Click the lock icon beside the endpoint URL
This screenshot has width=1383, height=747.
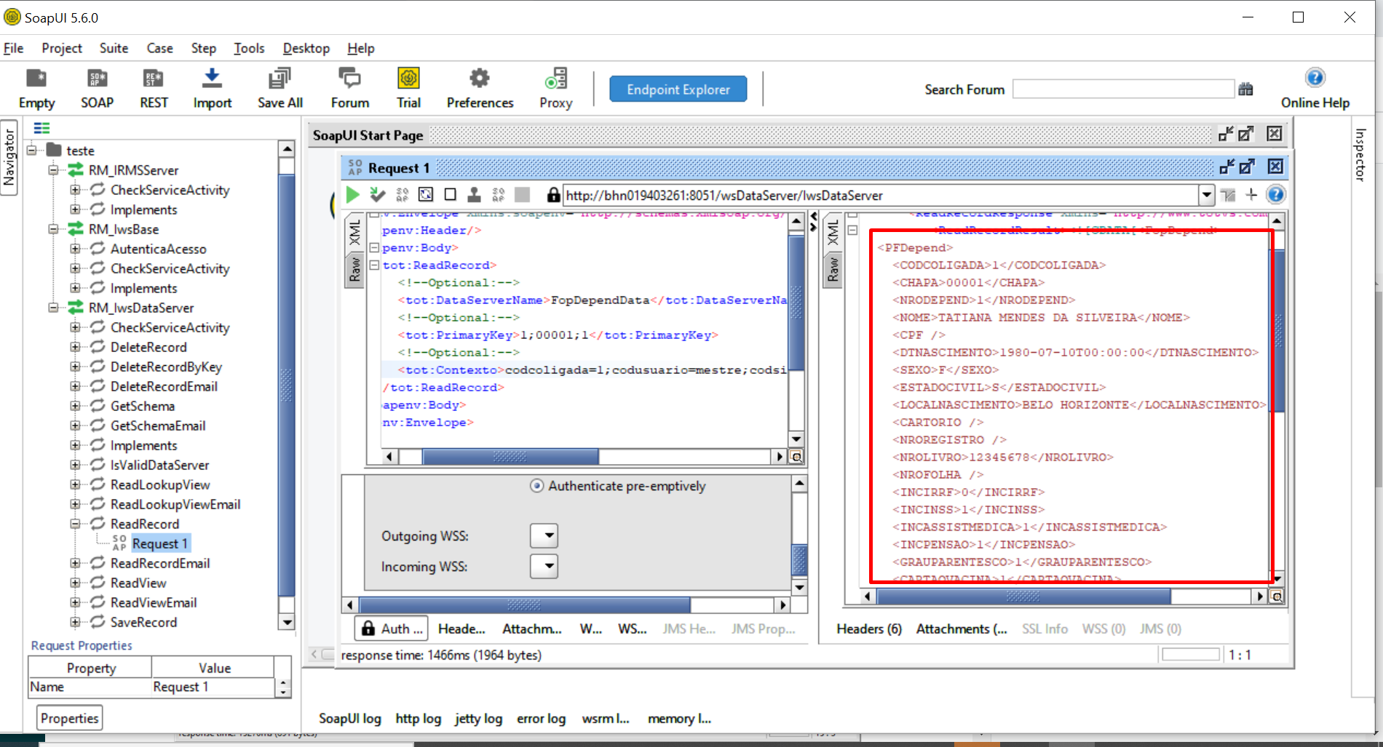point(553,195)
